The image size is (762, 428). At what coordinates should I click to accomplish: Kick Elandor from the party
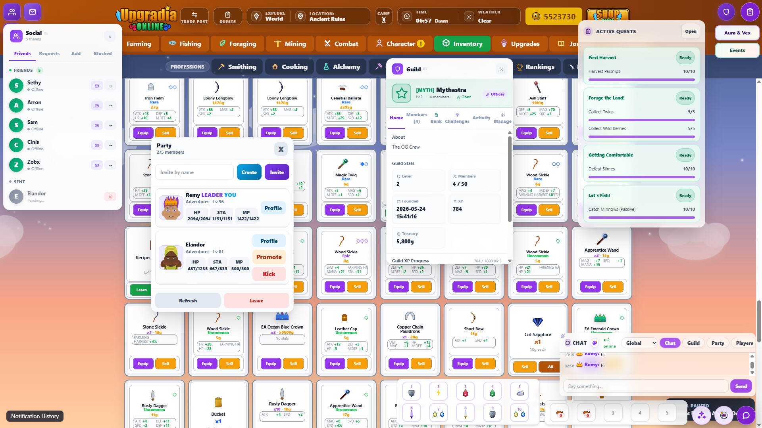269,274
